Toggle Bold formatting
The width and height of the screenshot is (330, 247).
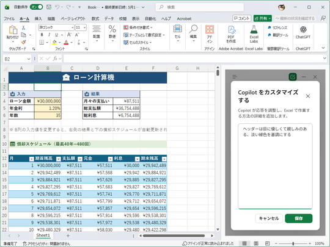click(x=42, y=35)
